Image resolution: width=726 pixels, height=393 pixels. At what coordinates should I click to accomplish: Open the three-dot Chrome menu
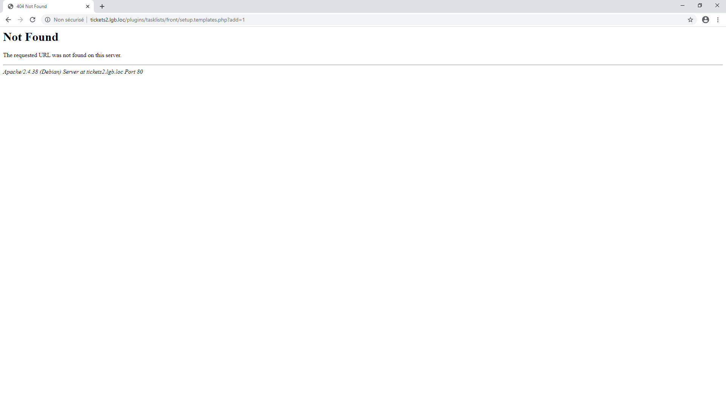718,20
